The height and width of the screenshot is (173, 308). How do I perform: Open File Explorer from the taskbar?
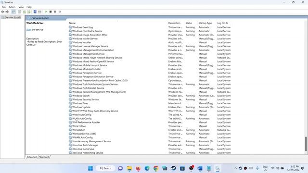(x=129, y=168)
